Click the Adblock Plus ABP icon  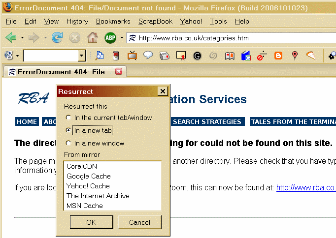pyautogui.click(x=110, y=38)
